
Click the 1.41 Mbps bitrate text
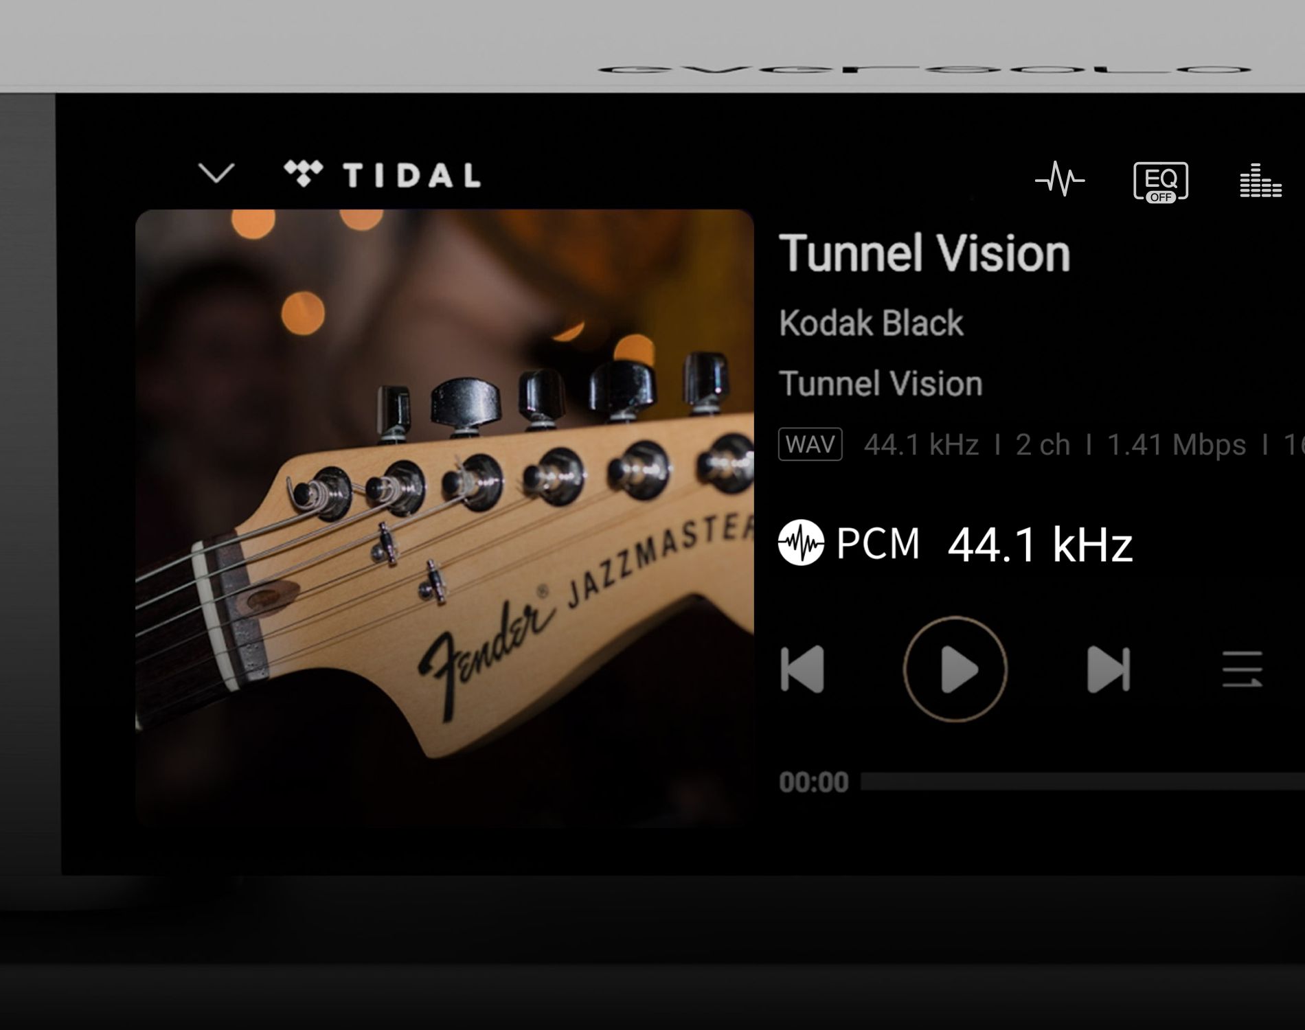pos(1177,445)
